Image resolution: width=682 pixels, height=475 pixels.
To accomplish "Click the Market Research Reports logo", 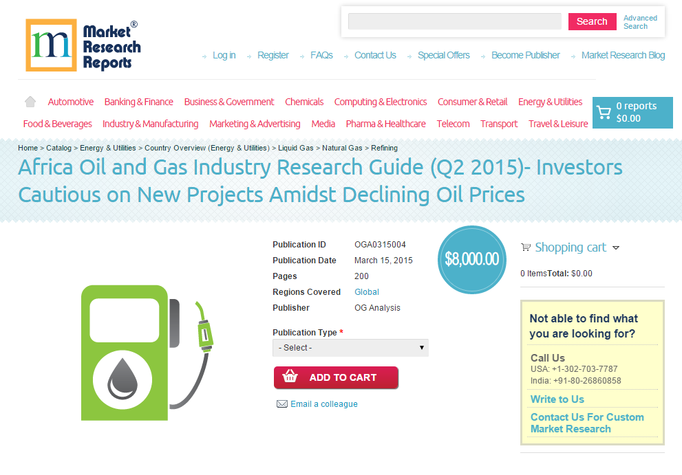I will tap(82, 44).
